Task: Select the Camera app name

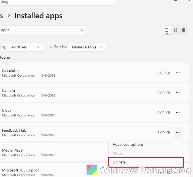Action: pyautogui.click(x=8, y=90)
